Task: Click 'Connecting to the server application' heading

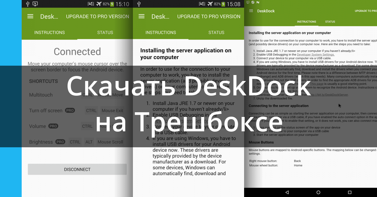Action: click(279, 106)
